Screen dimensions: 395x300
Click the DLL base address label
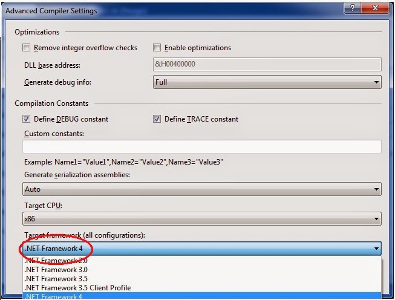point(52,65)
